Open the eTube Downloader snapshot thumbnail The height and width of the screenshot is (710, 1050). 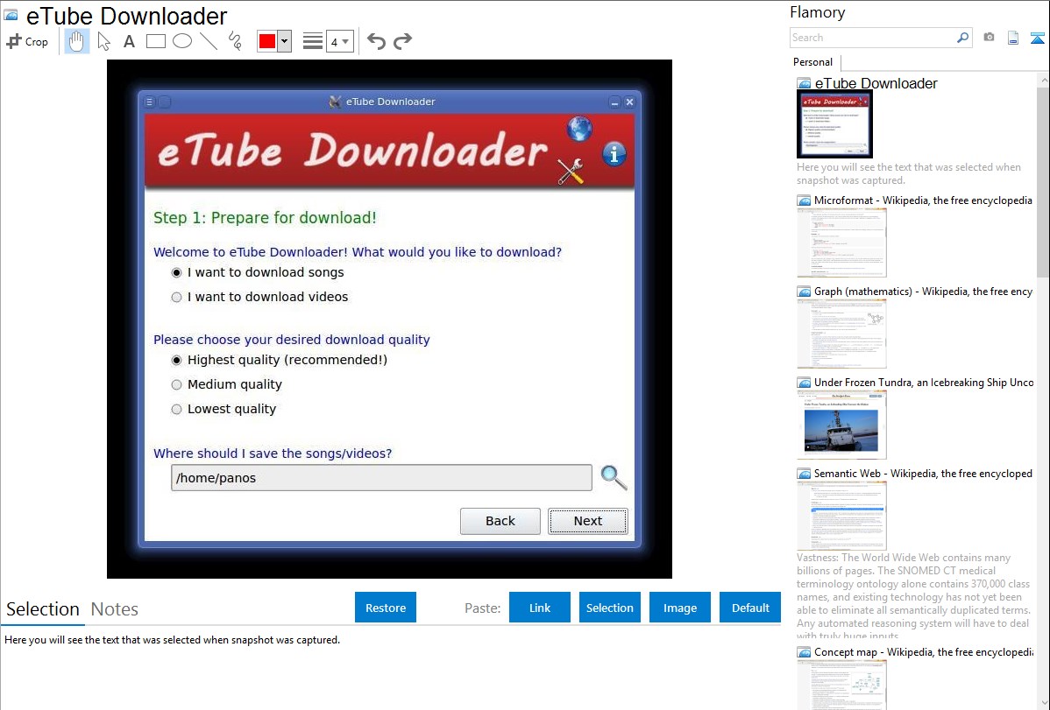click(834, 124)
